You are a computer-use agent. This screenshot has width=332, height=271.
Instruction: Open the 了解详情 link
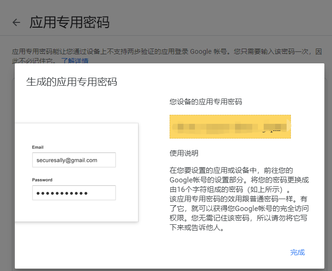75,60
